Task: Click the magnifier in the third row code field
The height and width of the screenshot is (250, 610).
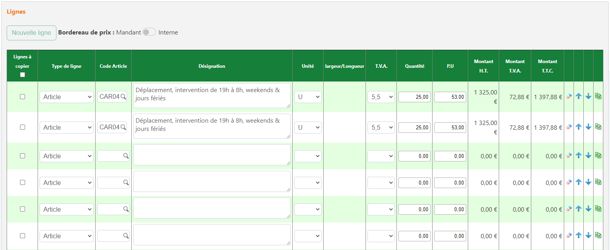Action: (126, 156)
